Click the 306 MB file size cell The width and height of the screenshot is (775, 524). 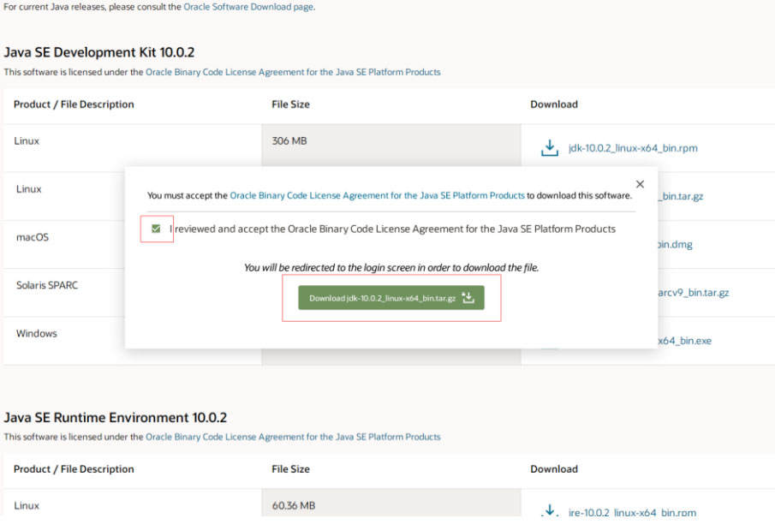tap(289, 140)
